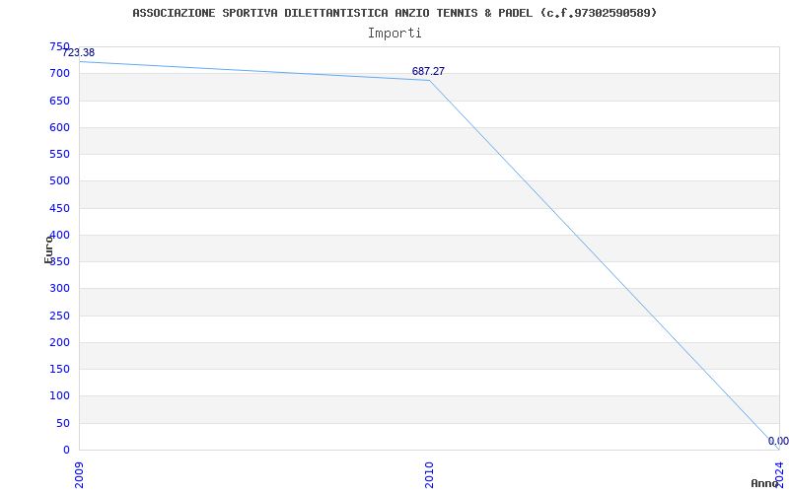Click the 200 y-axis tick label
789x493 pixels.
pyautogui.click(x=59, y=342)
